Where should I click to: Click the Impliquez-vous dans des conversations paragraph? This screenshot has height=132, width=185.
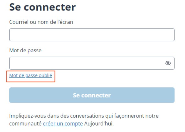click(x=84, y=116)
